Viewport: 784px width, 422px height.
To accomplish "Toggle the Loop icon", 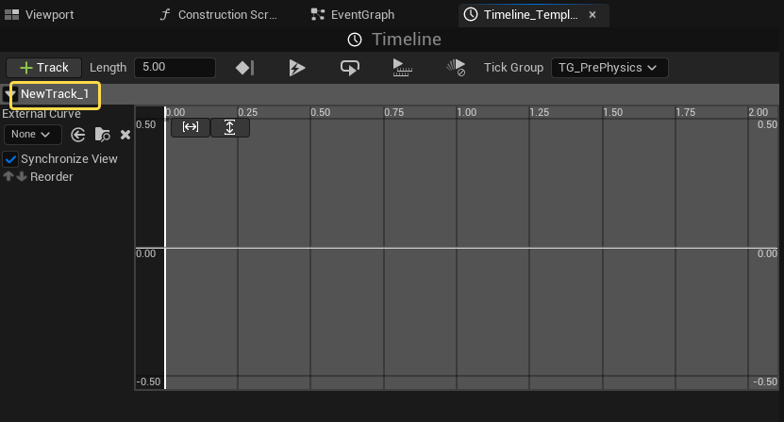I will tap(350, 68).
